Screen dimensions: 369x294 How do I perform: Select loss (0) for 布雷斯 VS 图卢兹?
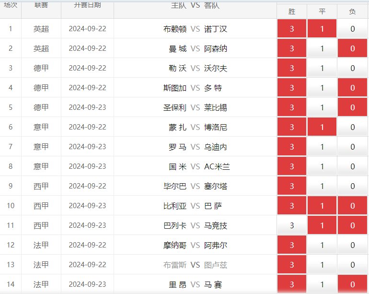point(352,265)
